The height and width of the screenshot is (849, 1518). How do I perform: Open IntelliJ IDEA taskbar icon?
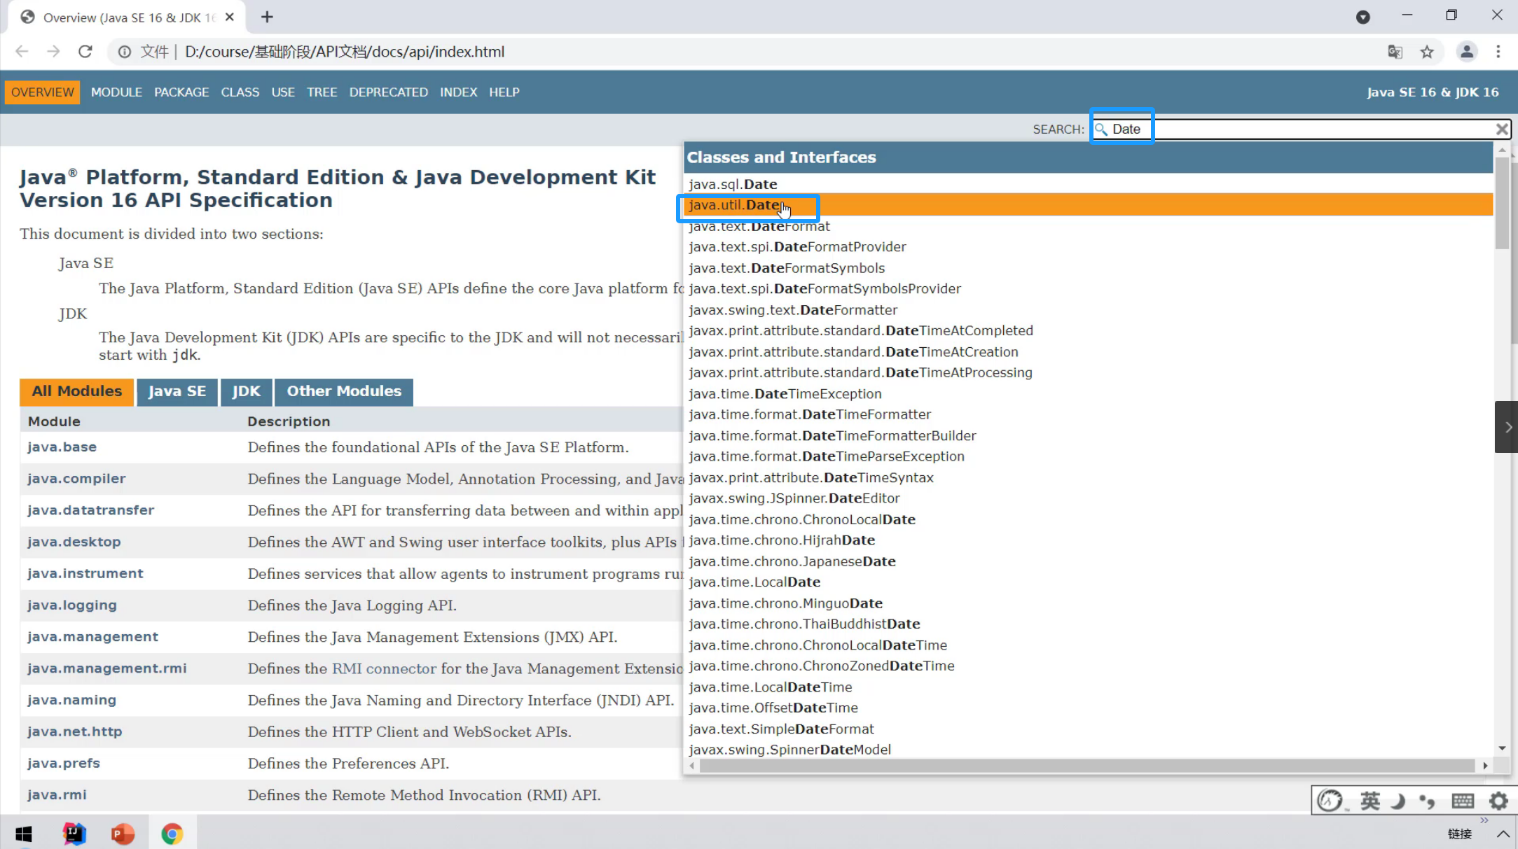[74, 834]
